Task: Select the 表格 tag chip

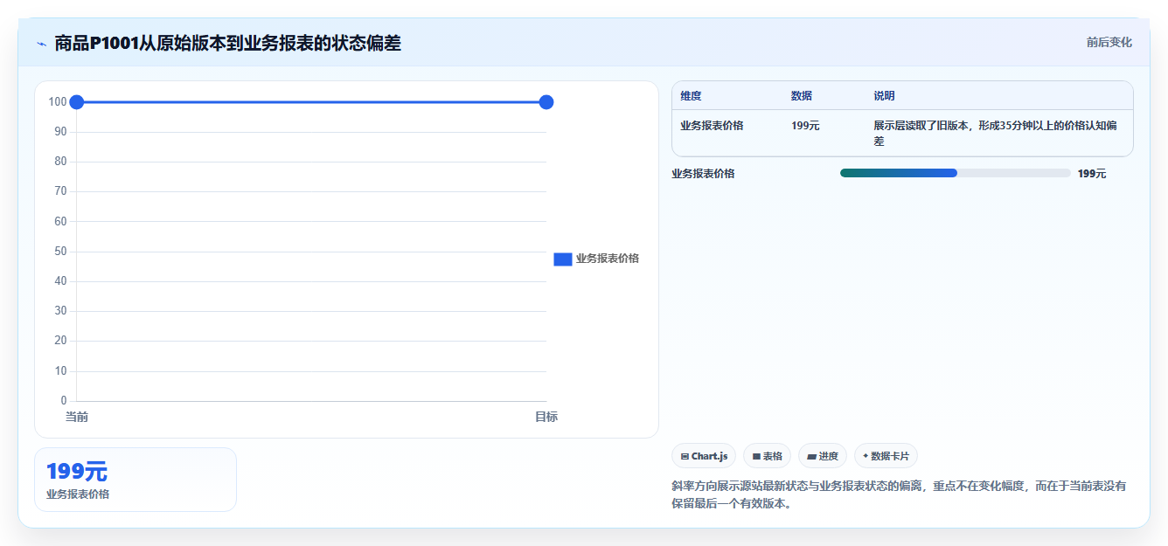Action: (767, 456)
